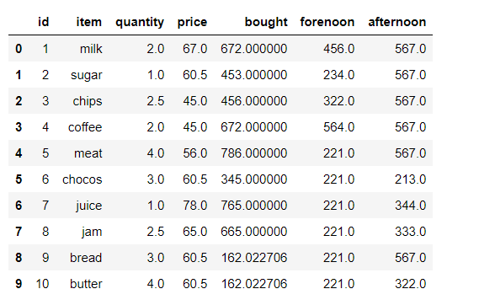This screenshot has height=305, width=479.
Task: Click the 'forenoon' column header
Action: [327, 22]
